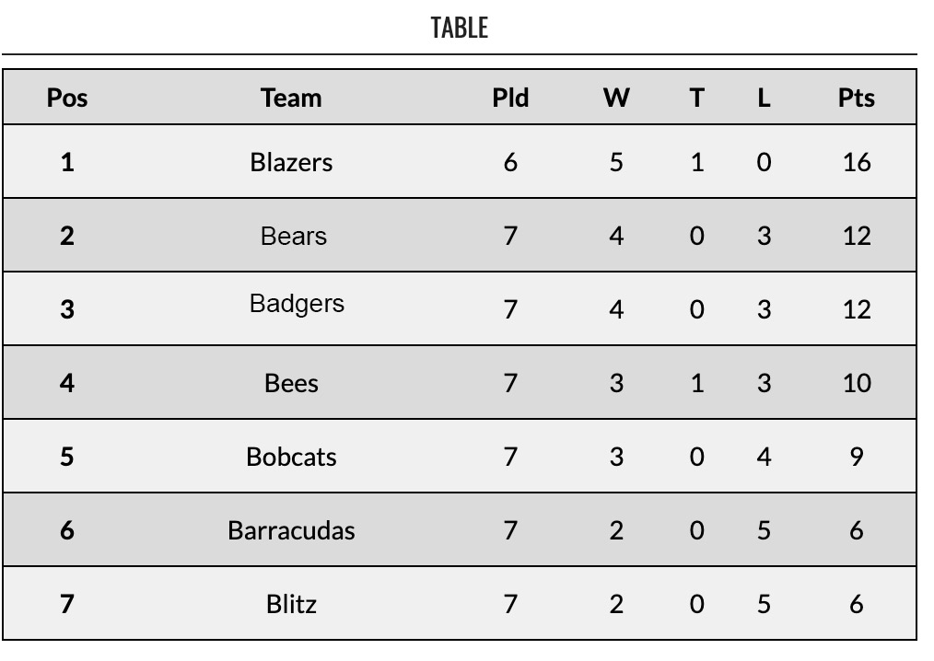Select the Bobcats team name

[291, 457]
